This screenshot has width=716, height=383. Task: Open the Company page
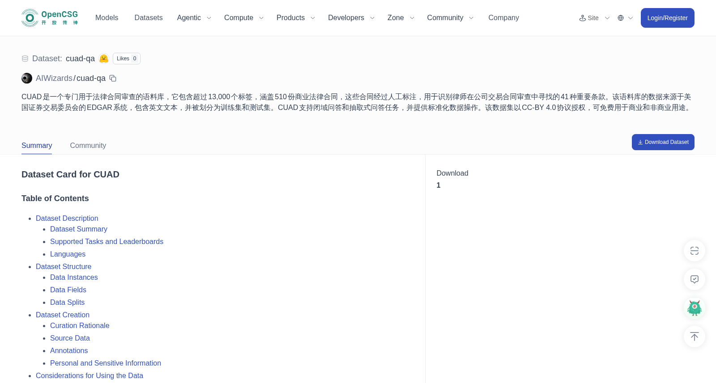[503, 18]
